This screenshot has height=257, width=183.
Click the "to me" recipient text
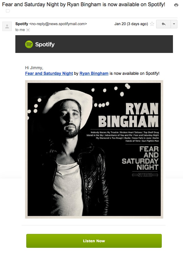click(20, 30)
